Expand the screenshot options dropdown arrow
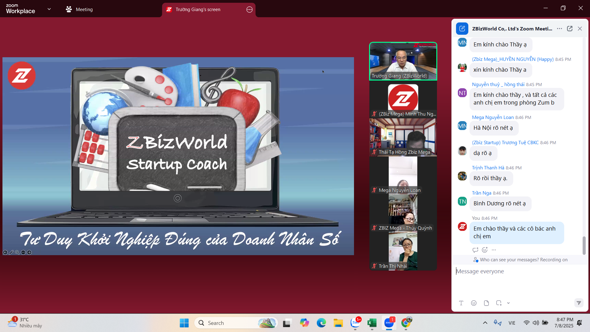Screen dimensions: 590x332 tap(509, 303)
